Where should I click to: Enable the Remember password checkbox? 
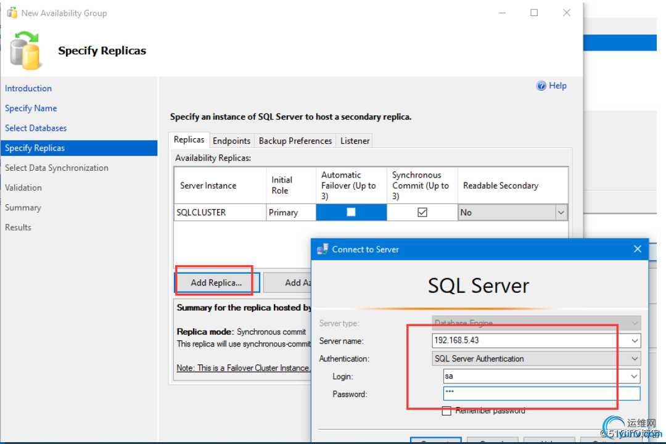(x=446, y=411)
